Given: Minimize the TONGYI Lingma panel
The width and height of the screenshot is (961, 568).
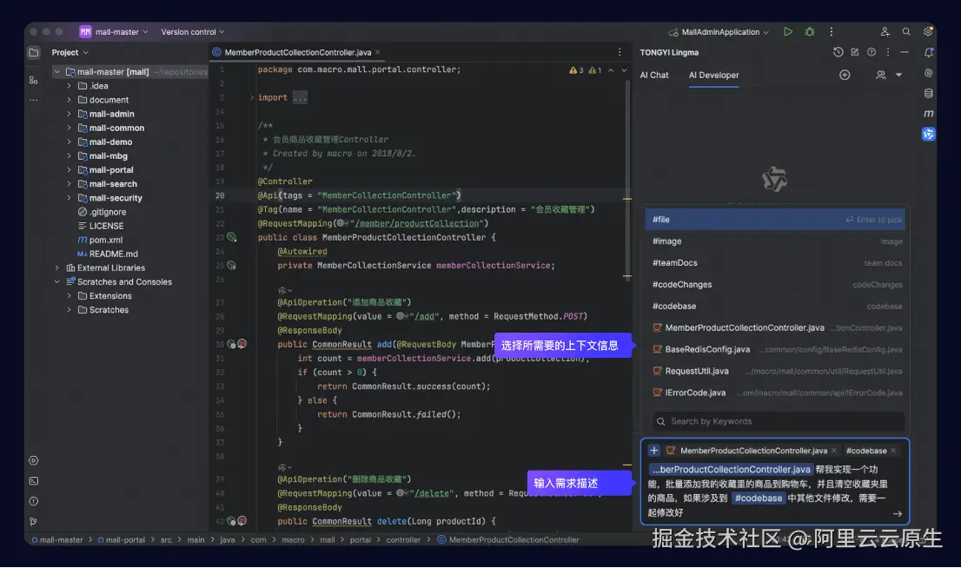Looking at the screenshot, I should click(904, 53).
